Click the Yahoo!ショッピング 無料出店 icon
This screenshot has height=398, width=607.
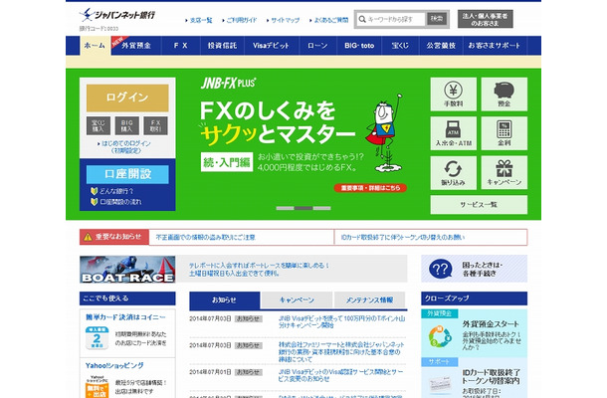pyautogui.click(x=97, y=386)
